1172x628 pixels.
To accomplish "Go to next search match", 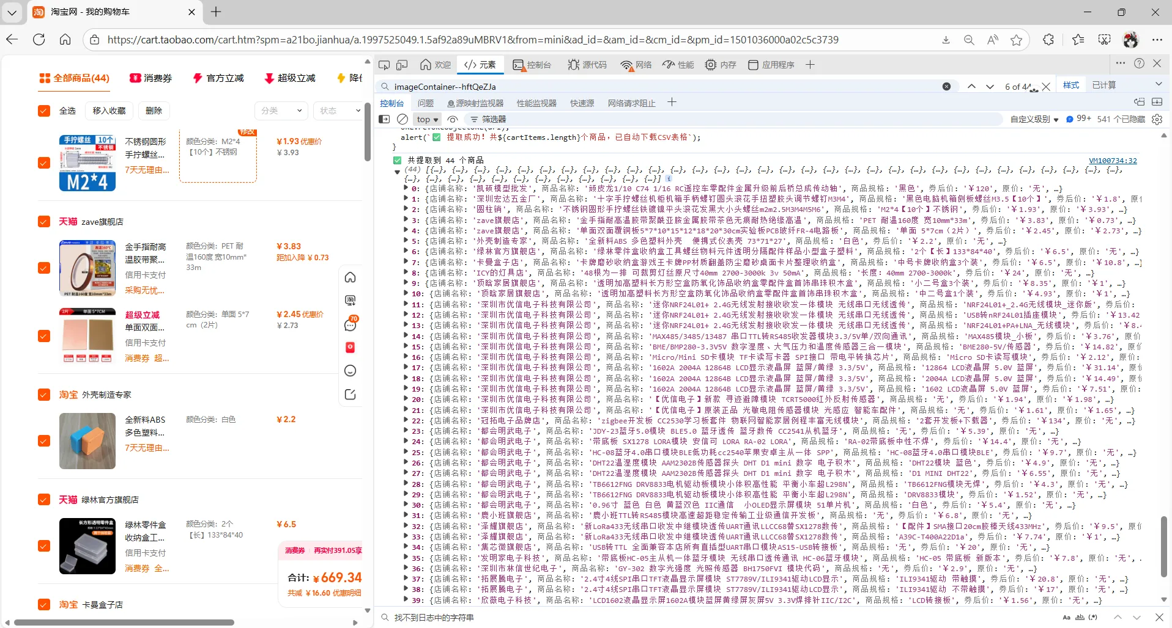I will point(990,87).
